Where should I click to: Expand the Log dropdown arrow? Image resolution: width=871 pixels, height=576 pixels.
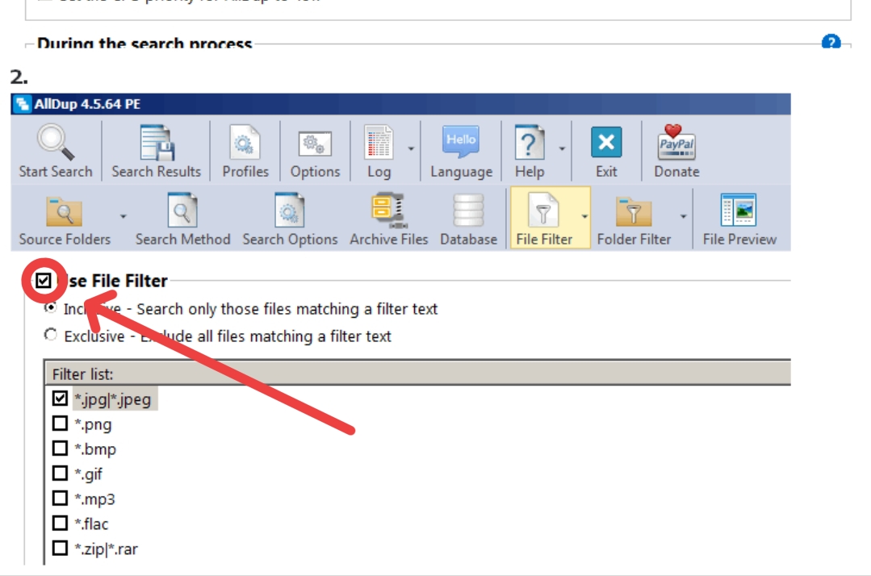click(x=411, y=149)
